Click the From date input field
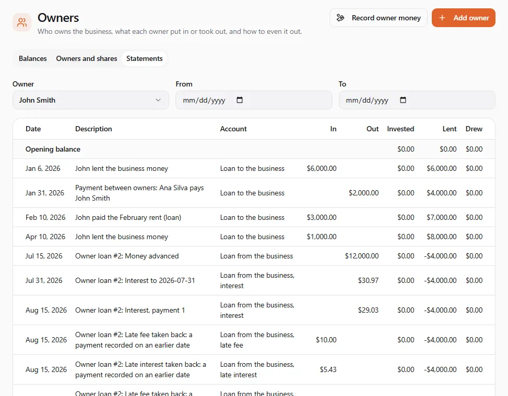This screenshot has height=396, width=508. click(254, 100)
